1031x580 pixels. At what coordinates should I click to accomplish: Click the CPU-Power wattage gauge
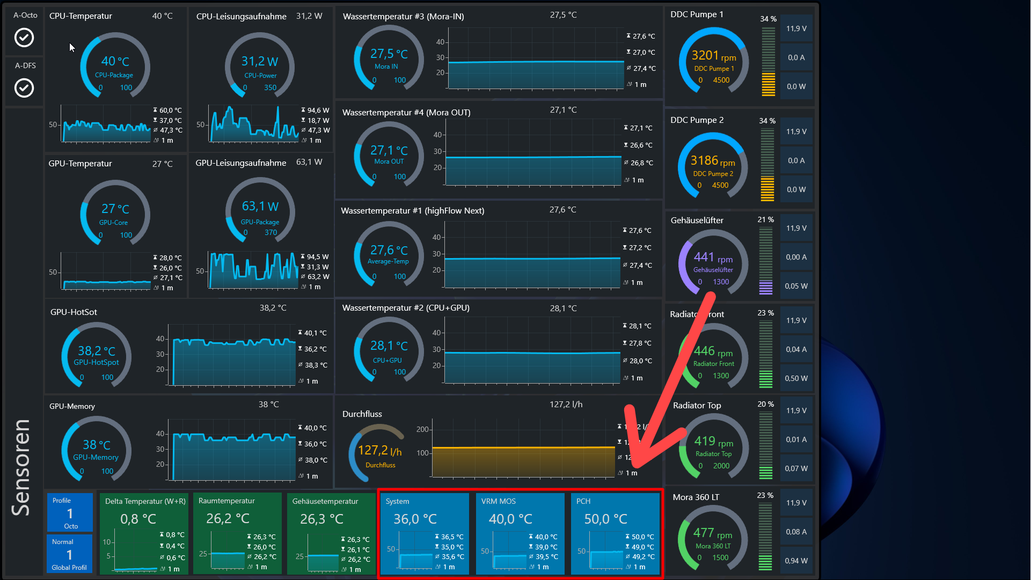(260, 66)
